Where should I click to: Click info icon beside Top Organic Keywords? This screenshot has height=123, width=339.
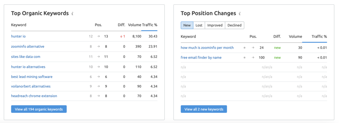click(x=73, y=13)
